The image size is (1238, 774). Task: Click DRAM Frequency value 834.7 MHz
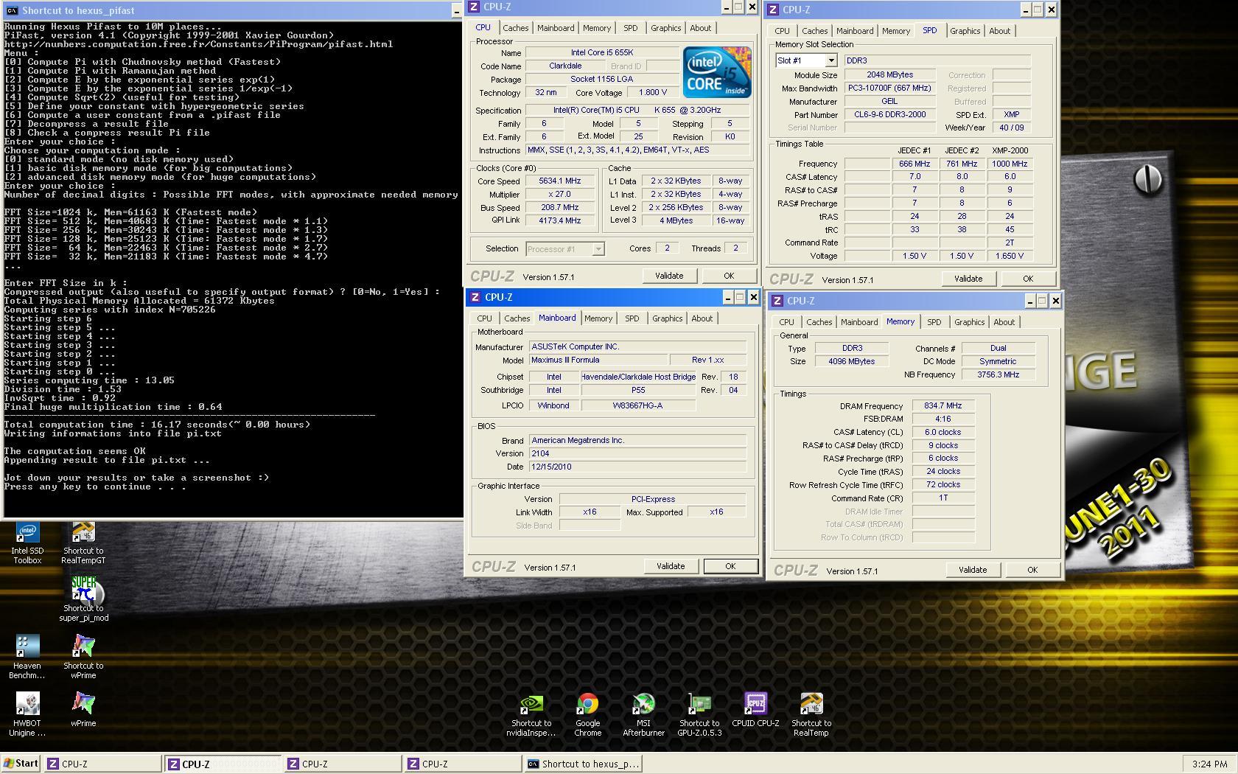point(943,405)
